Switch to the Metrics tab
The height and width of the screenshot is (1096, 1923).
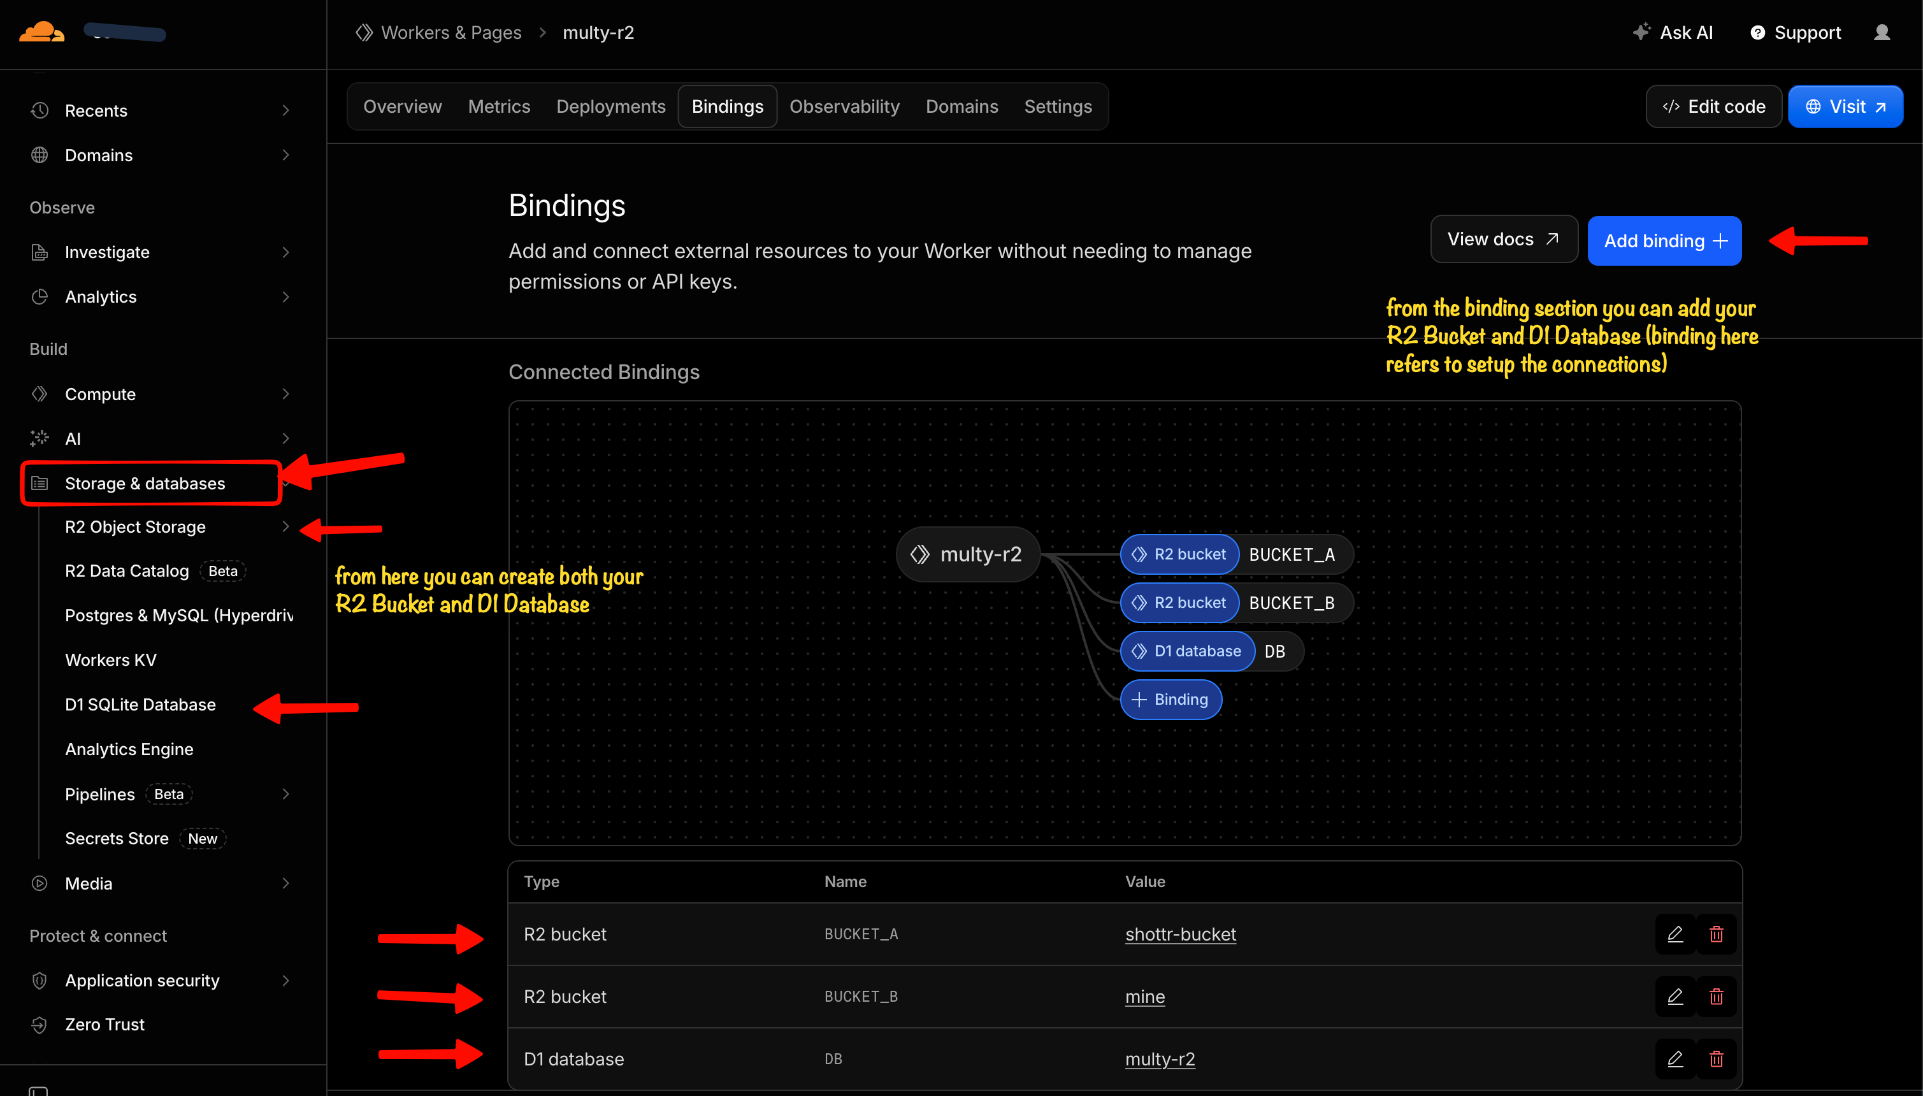499,107
